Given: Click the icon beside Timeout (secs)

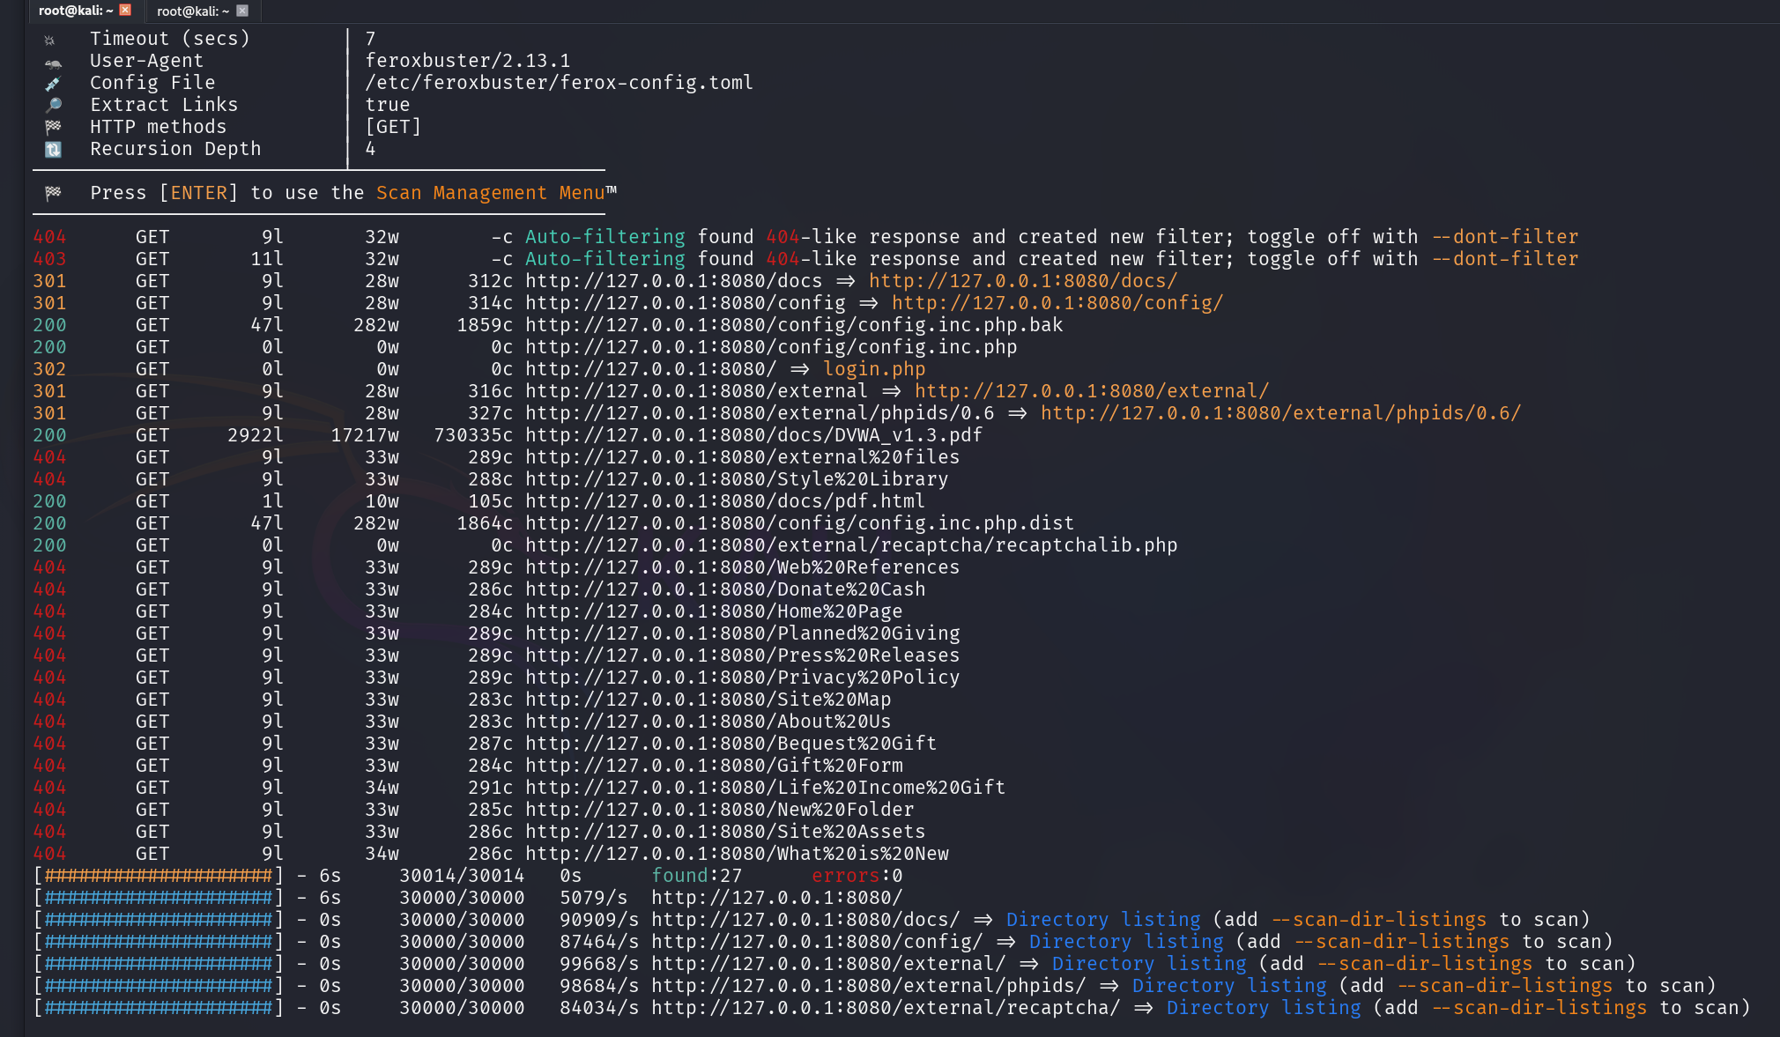Looking at the screenshot, I should click(x=50, y=40).
